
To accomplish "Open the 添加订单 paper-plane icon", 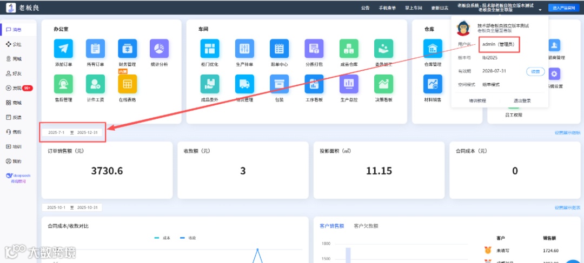I will (63, 49).
